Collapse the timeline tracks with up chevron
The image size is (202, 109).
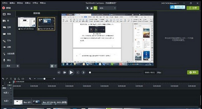point(10,85)
